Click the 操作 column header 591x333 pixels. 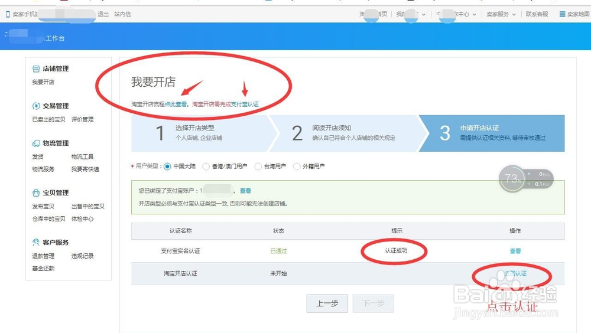(515, 231)
